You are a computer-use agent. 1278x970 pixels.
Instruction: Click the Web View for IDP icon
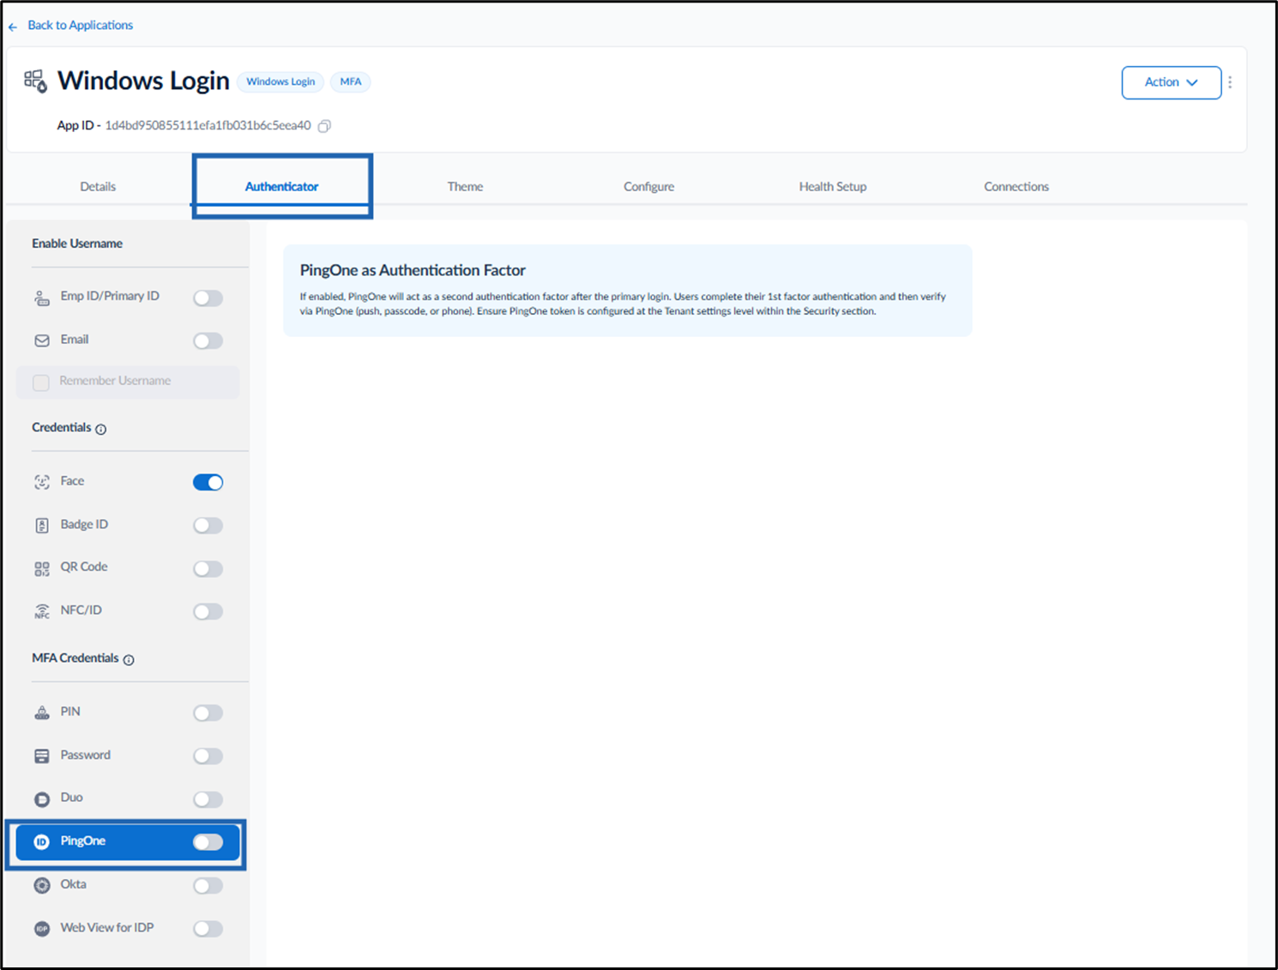click(42, 928)
